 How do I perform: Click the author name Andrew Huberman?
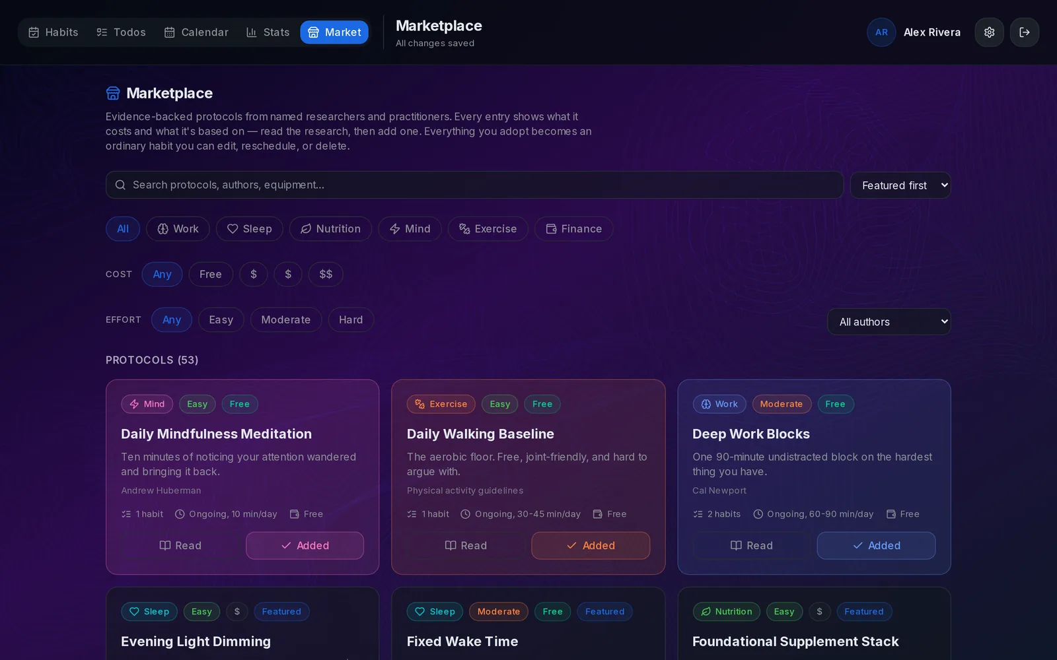161,490
